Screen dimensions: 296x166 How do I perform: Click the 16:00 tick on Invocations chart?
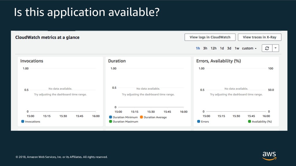pos(96,116)
